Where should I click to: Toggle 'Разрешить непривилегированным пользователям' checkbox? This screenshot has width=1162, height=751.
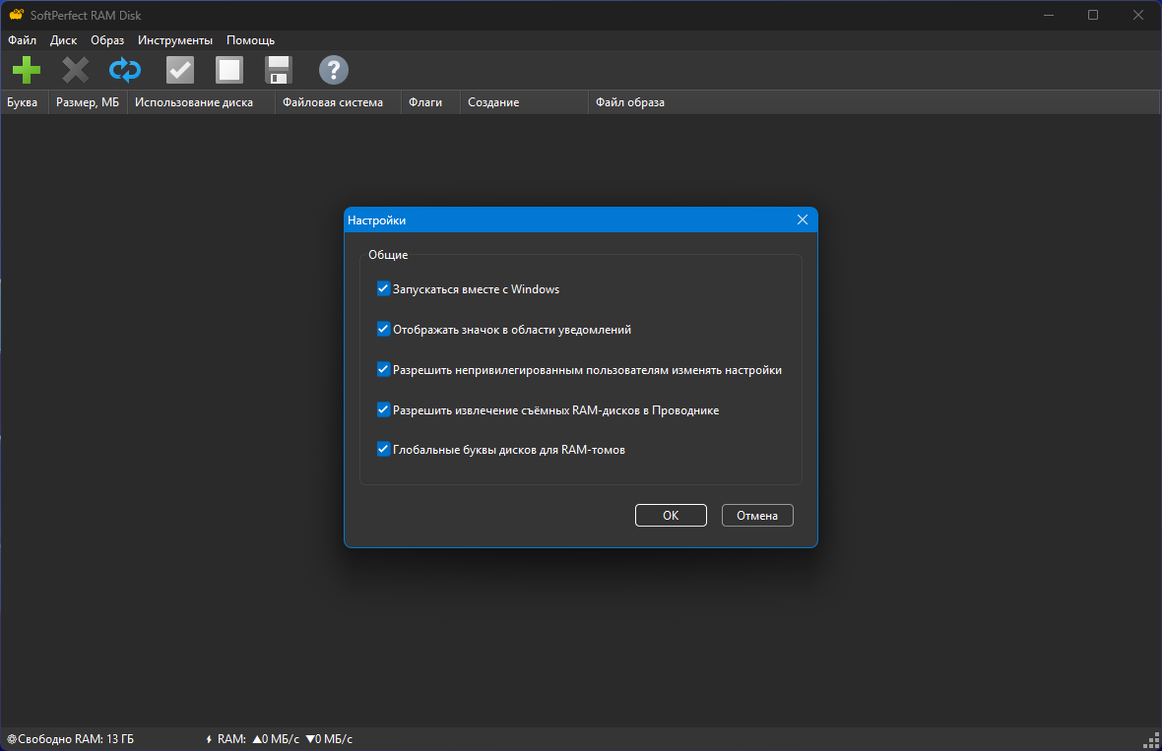point(383,369)
